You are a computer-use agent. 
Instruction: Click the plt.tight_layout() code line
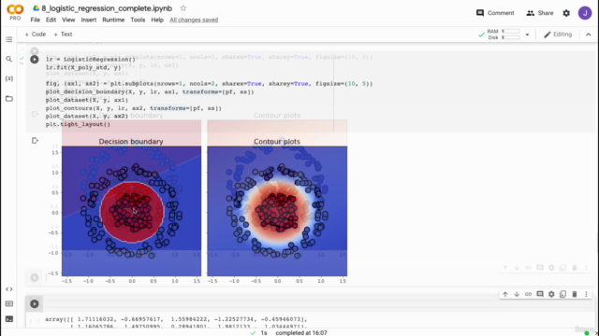pyautogui.click(x=78, y=124)
